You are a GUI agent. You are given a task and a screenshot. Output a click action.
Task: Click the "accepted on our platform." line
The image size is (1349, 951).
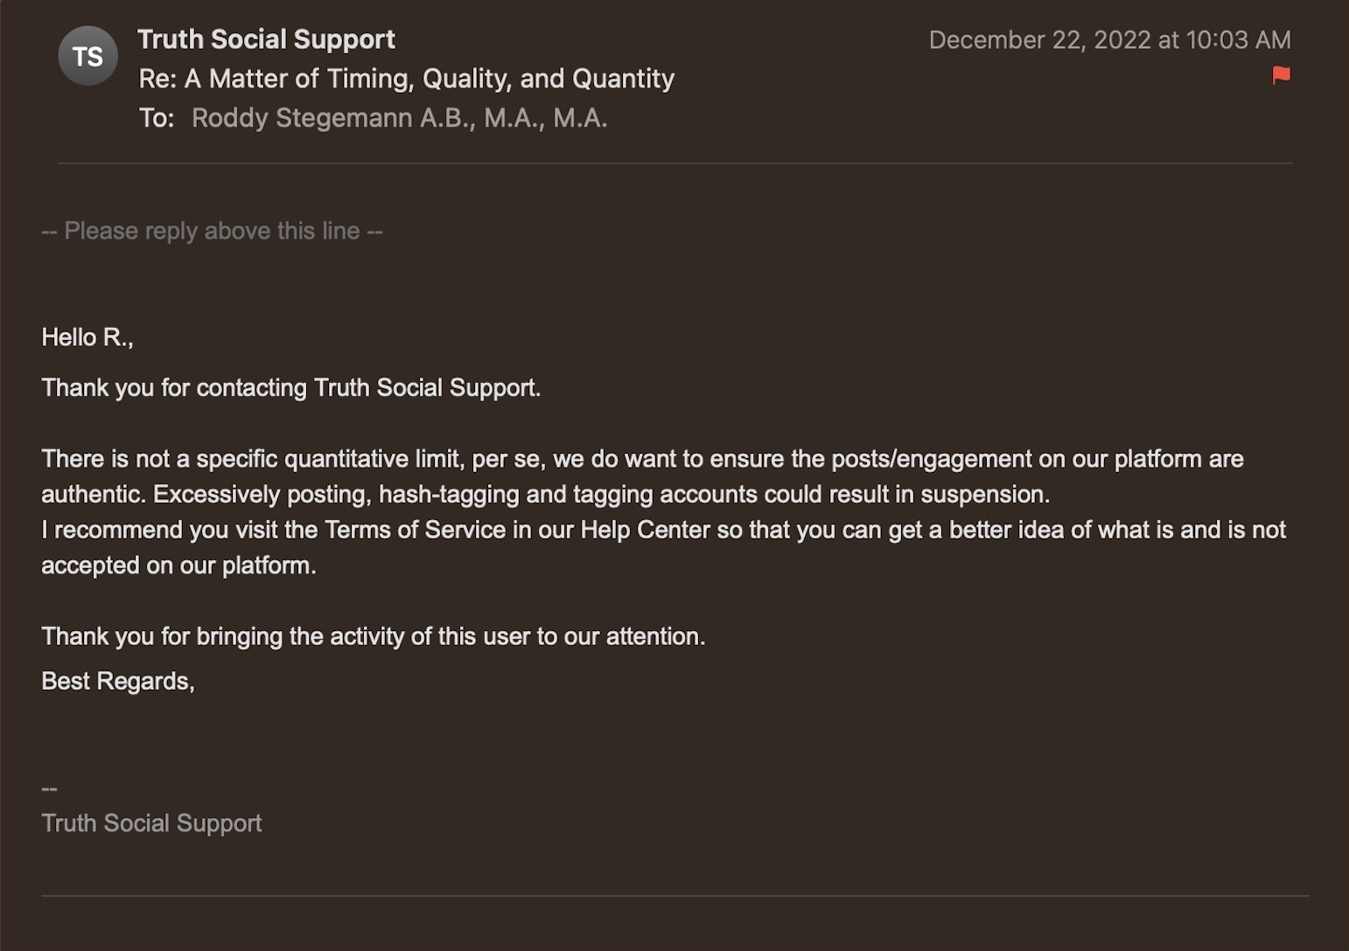pyautogui.click(x=178, y=566)
